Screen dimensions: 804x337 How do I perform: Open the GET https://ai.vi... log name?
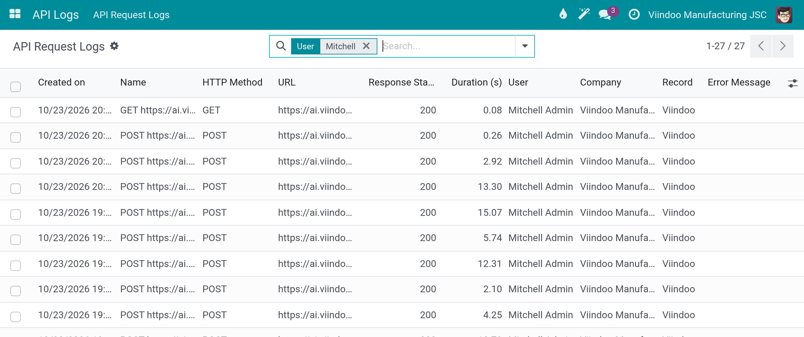(158, 110)
